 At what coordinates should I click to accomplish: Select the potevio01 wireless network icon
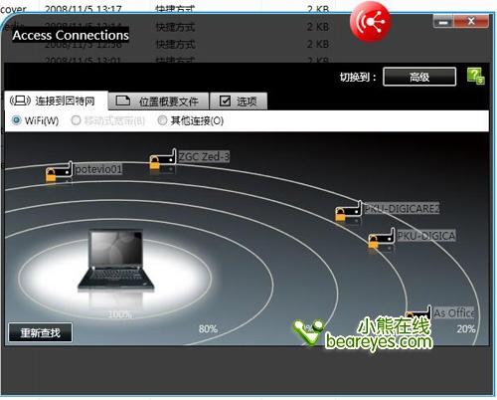59,172
